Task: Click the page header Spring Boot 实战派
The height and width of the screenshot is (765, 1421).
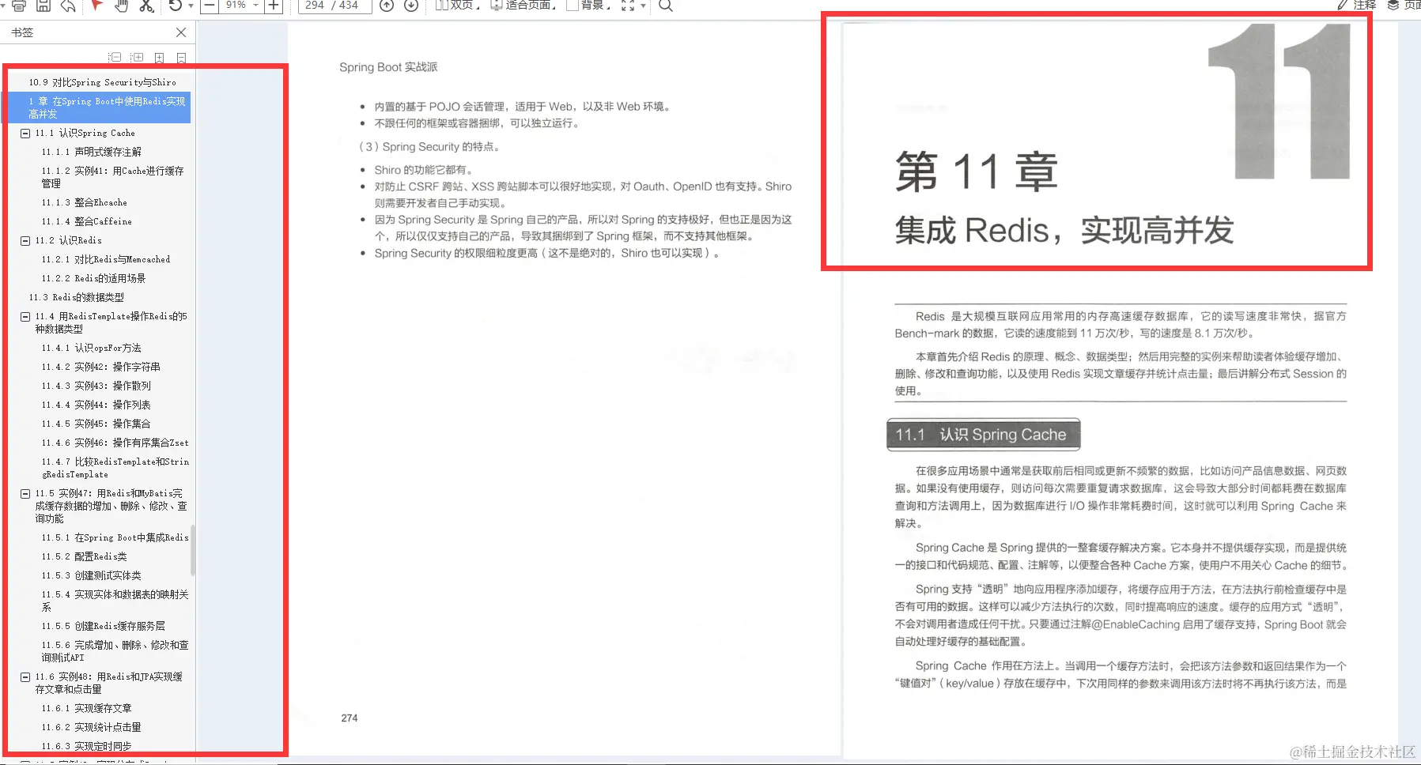Action: pos(388,67)
